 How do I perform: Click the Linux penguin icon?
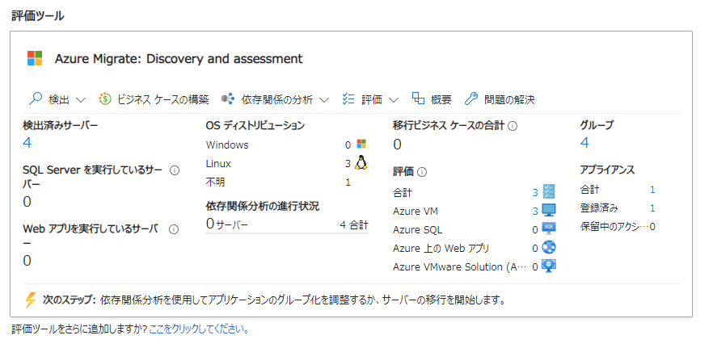[x=361, y=162]
